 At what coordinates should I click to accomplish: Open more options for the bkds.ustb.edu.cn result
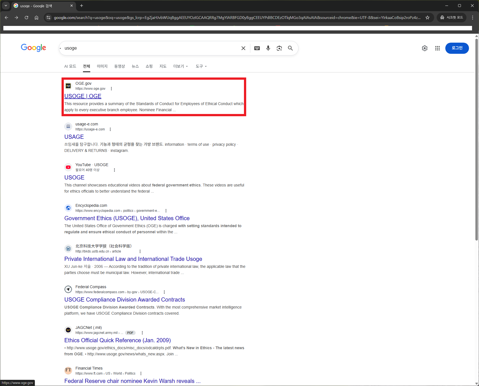click(140, 251)
